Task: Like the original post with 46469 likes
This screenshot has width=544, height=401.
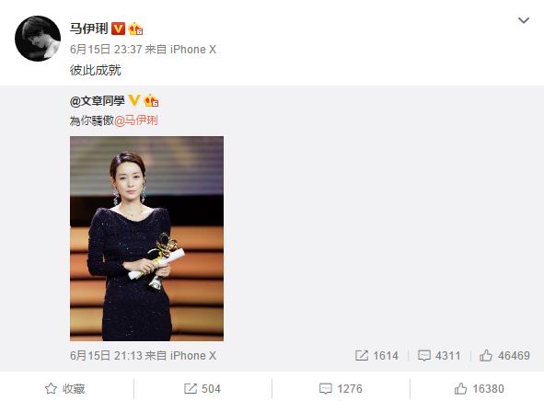Action: coord(504,356)
